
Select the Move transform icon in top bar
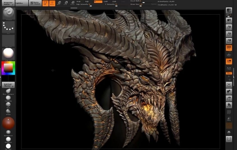coord(59,3)
